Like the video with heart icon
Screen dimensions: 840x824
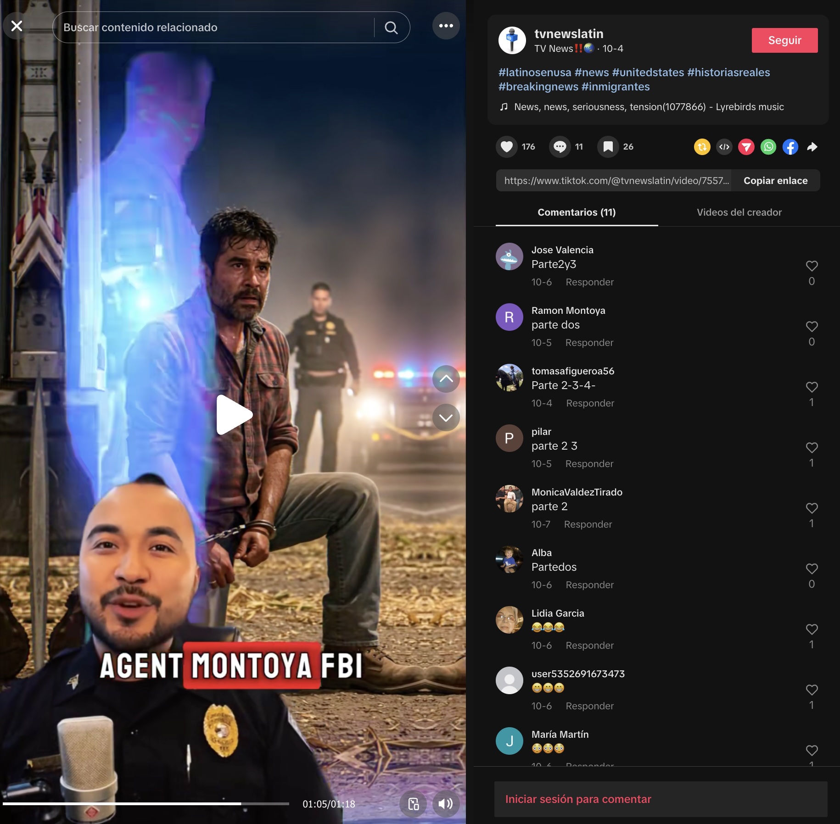[x=506, y=147]
